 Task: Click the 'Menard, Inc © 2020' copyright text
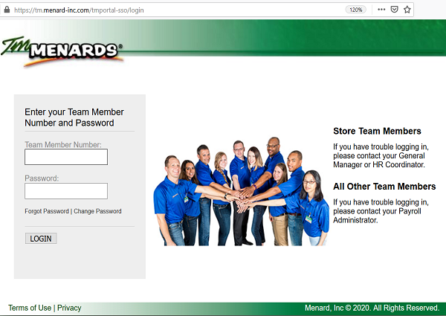pyautogui.click(x=372, y=308)
